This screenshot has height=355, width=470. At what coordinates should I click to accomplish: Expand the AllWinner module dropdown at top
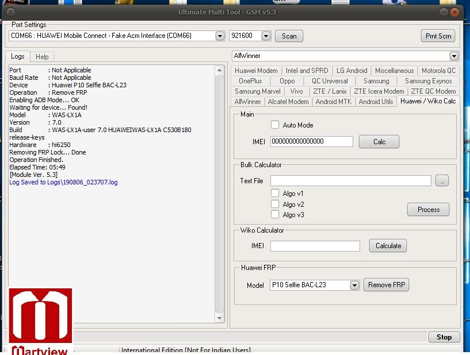tap(454, 56)
